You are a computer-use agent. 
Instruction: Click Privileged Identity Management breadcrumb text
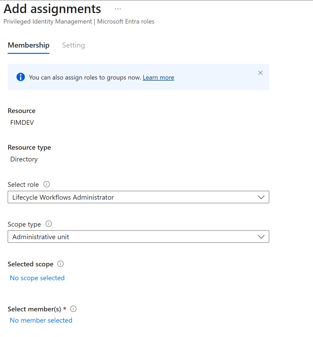47,21
